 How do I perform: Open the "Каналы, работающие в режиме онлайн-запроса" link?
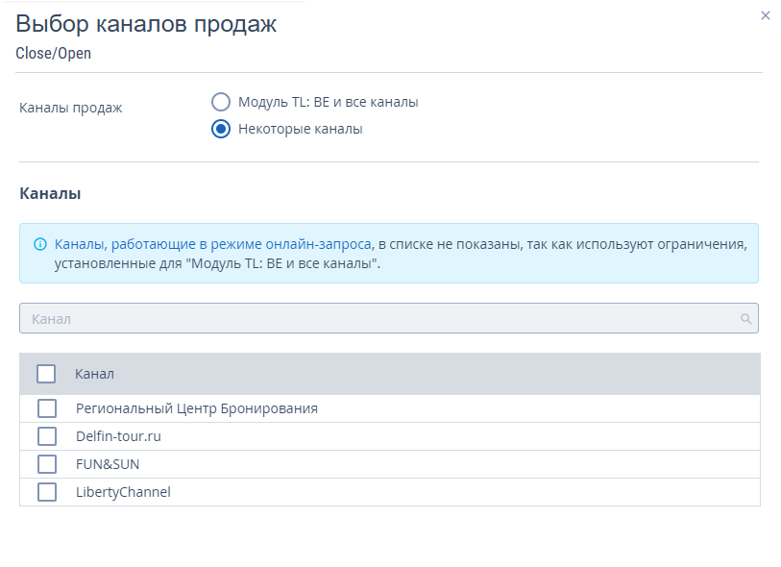[213, 244]
